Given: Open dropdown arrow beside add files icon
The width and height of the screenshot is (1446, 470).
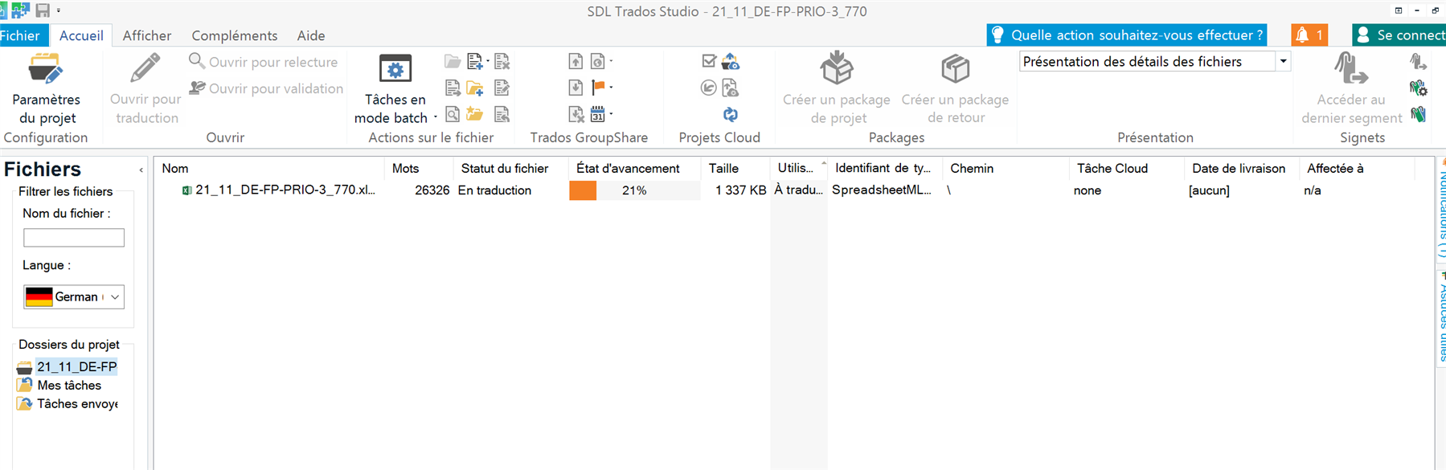Looking at the screenshot, I should (x=488, y=61).
